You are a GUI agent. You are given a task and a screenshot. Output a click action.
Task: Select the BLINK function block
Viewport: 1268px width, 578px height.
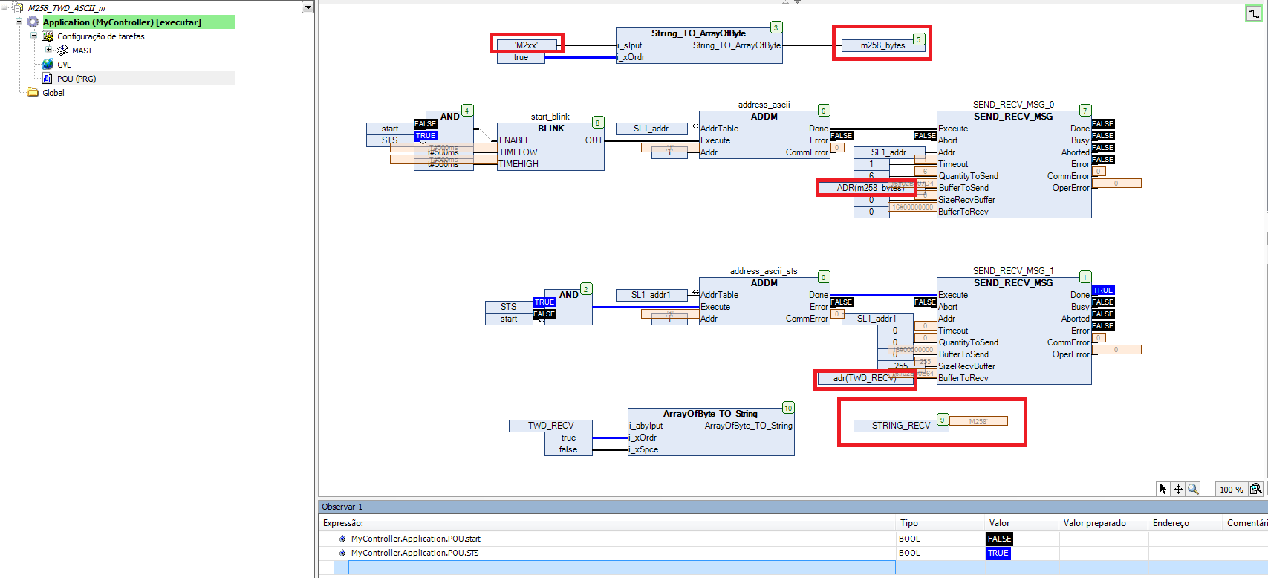click(x=550, y=146)
